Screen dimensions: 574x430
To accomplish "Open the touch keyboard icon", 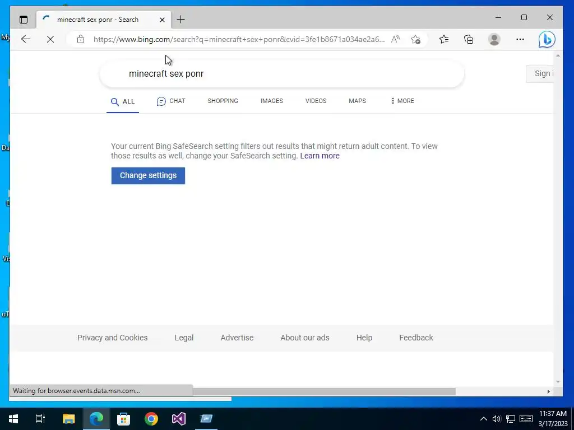I will coord(526,419).
